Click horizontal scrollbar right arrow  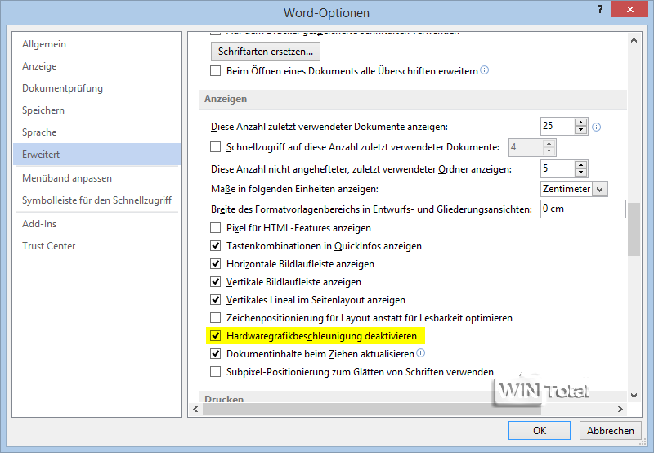[x=620, y=409]
